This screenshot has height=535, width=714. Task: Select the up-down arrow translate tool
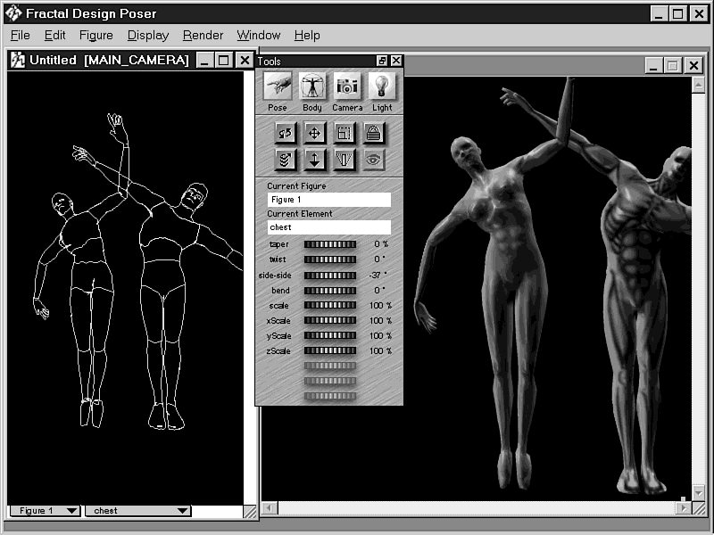point(314,160)
